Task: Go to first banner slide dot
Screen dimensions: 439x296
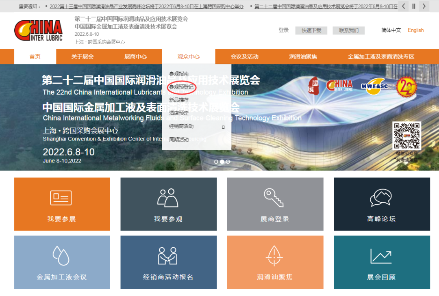Action: pyautogui.click(x=216, y=162)
